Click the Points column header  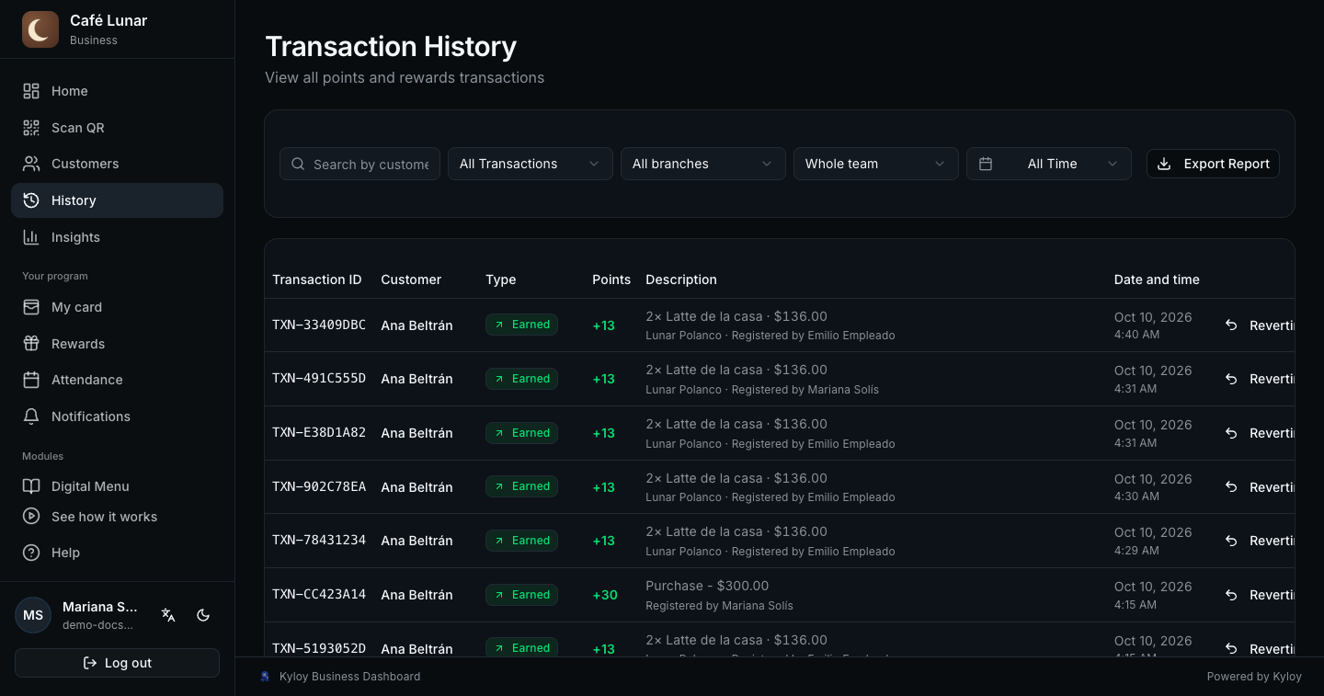[611, 280]
